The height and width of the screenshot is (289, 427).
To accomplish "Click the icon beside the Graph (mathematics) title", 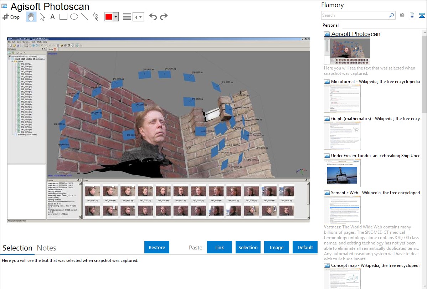I will tap(327, 119).
